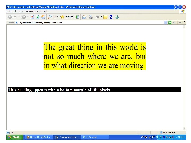Viewport: 191px width, 143px height.
Task: Click the scrollbar down arrow
Action: pyautogui.click(x=184, y=129)
